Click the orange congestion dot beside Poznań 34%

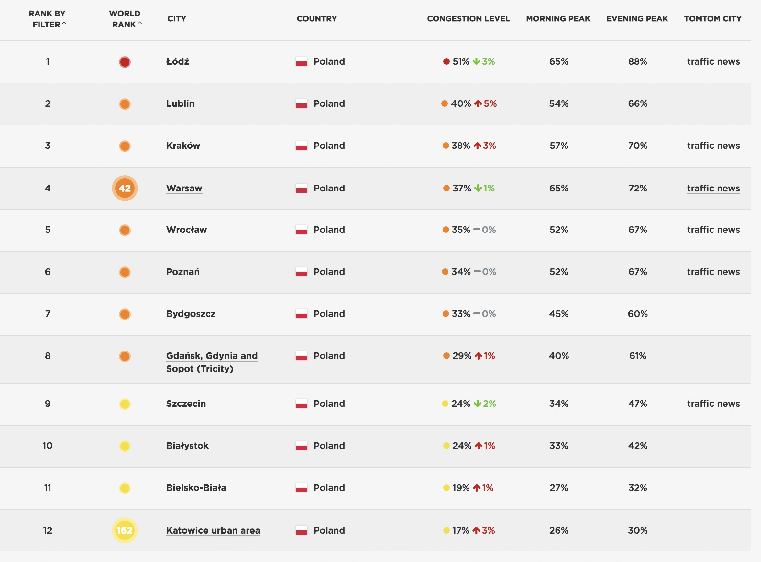coord(445,272)
